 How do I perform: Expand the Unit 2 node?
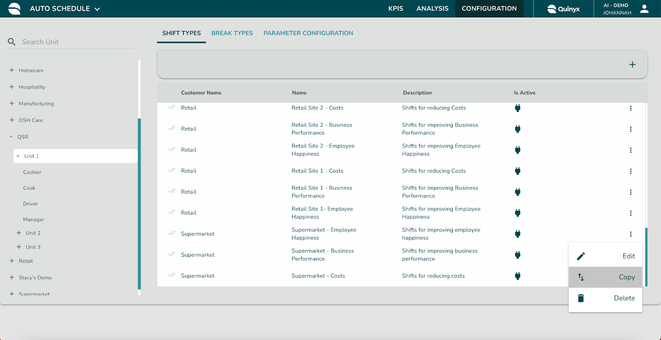coord(19,233)
